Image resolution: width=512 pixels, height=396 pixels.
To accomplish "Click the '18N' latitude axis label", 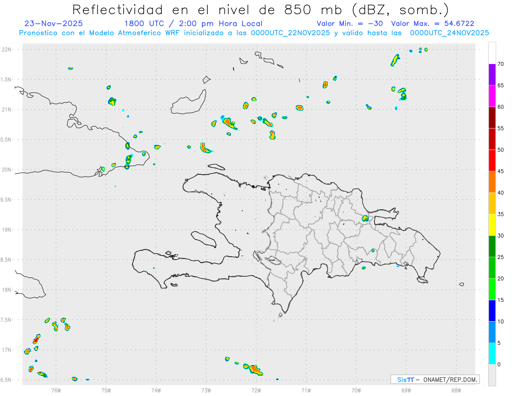I will [x=7, y=290].
